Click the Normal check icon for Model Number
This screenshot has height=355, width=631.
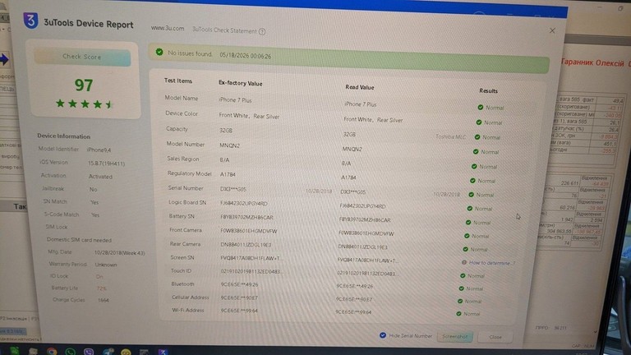click(476, 152)
